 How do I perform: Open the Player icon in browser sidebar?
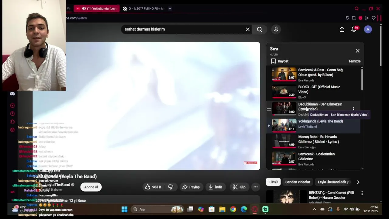pos(12,106)
